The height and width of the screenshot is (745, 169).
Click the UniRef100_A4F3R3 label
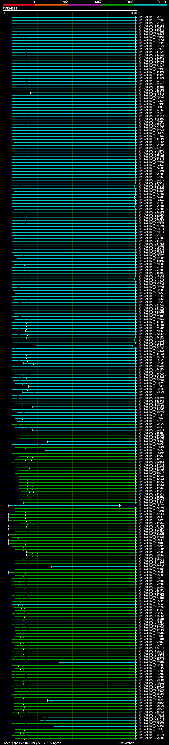[151, 87]
